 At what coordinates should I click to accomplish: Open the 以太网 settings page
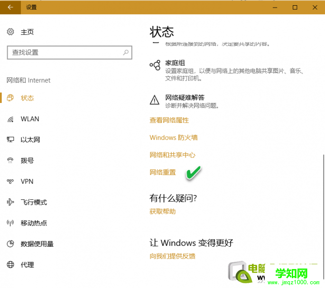coord(30,140)
